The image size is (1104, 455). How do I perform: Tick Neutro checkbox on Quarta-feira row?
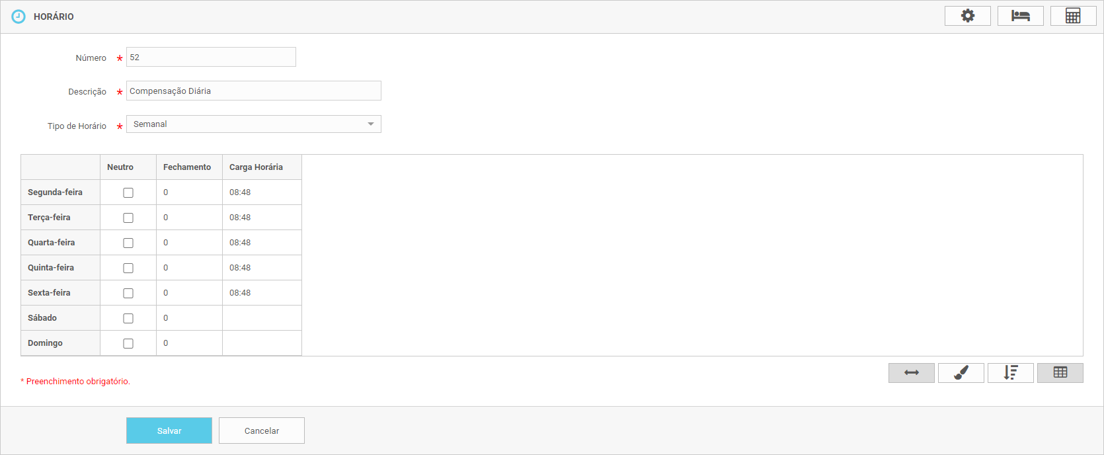coord(128,243)
